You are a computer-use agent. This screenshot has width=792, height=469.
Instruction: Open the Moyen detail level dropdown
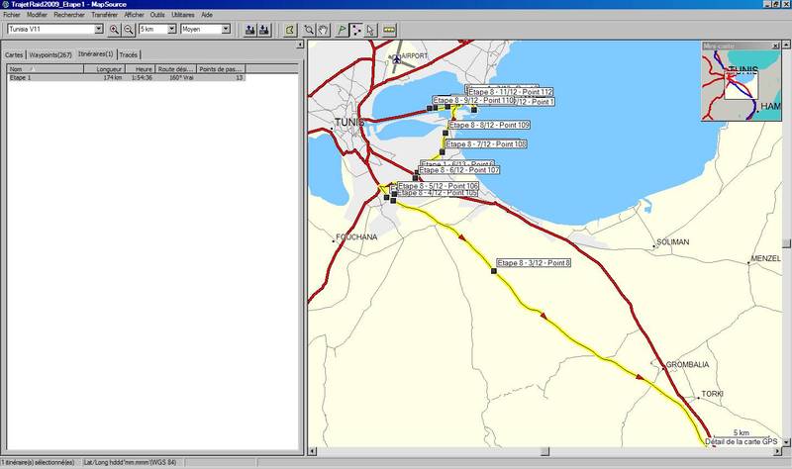[226, 30]
